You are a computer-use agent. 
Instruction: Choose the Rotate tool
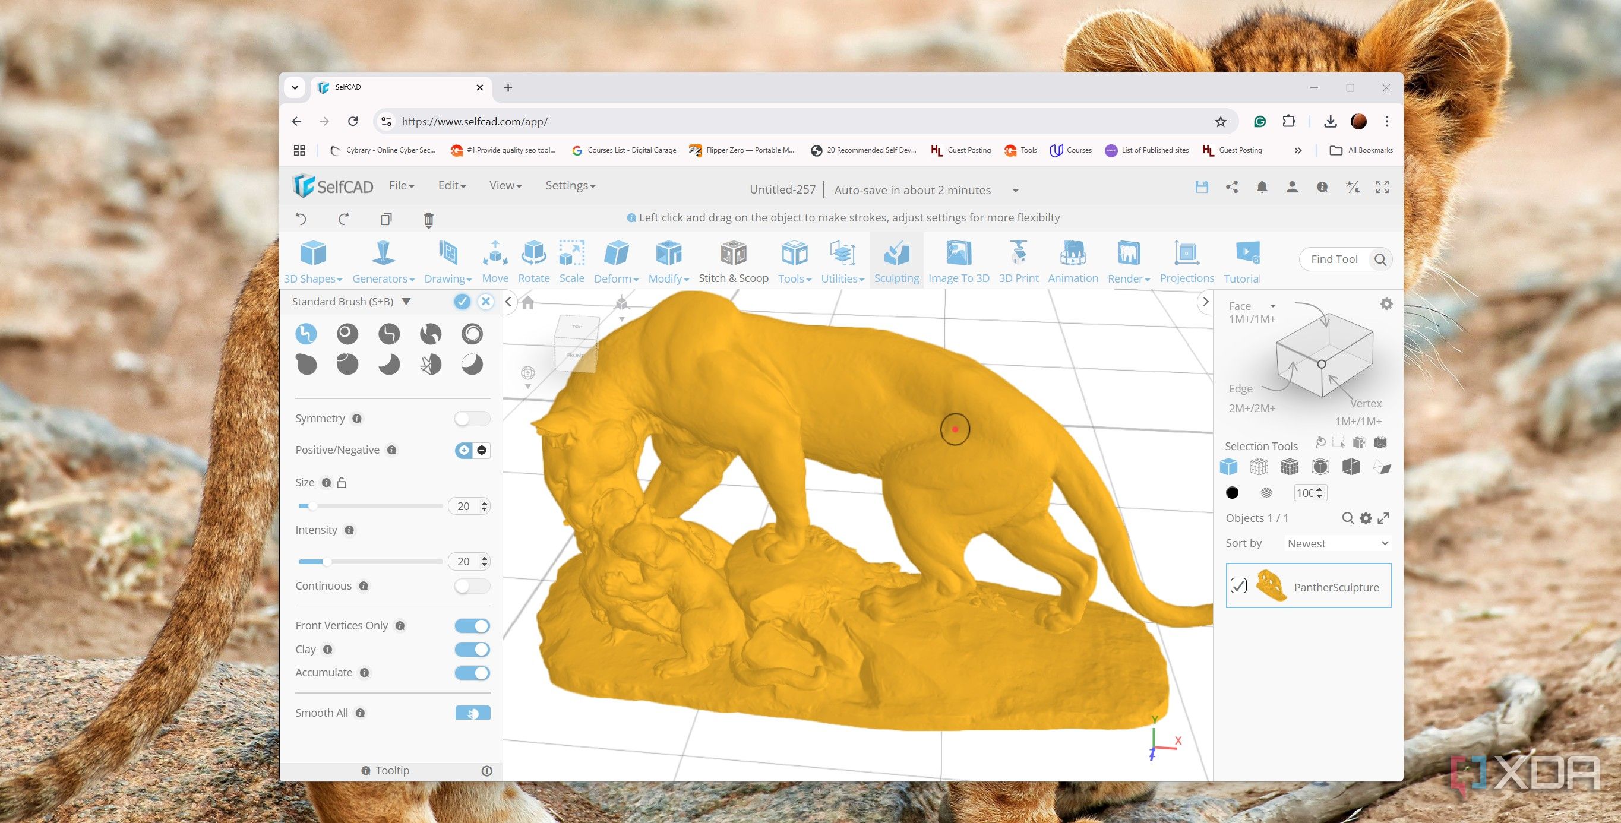533,261
